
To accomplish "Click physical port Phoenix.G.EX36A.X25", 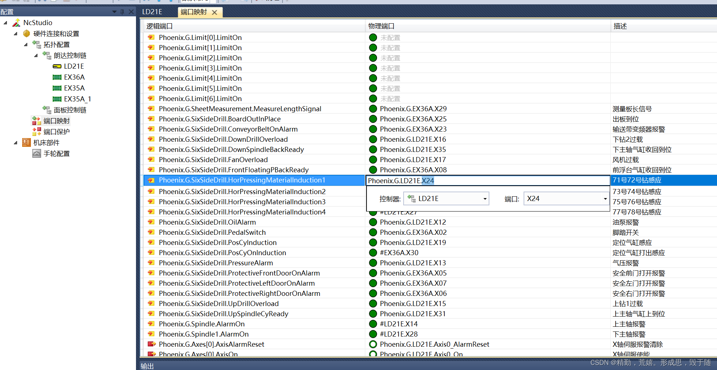I will (x=413, y=119).
